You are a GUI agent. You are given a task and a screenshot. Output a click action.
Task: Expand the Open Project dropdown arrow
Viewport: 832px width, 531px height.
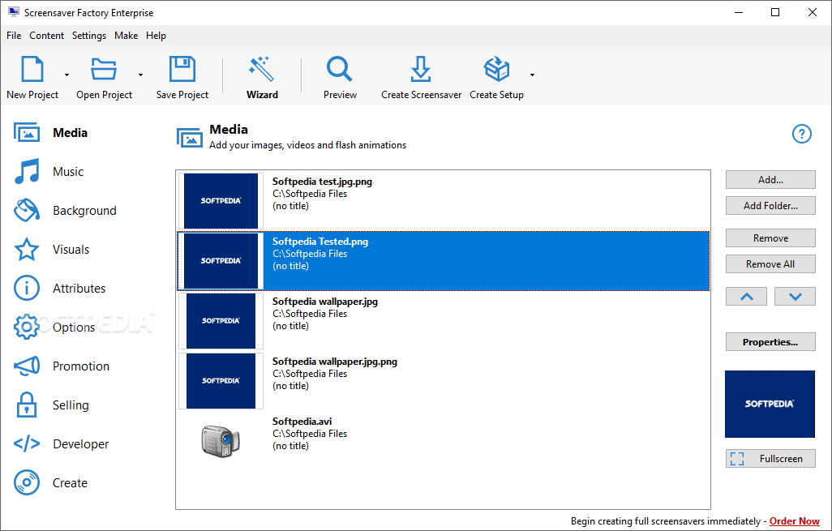click(140, 75)
